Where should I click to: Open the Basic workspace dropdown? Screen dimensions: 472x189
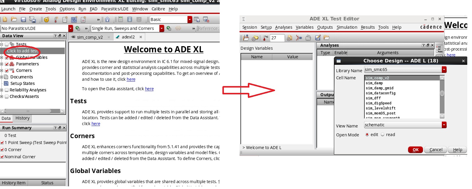pyautogui.click(x=190, y=20)
